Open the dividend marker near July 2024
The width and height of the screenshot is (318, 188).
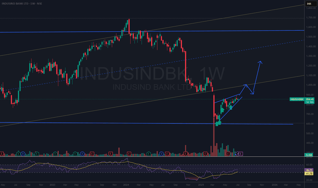161,154
